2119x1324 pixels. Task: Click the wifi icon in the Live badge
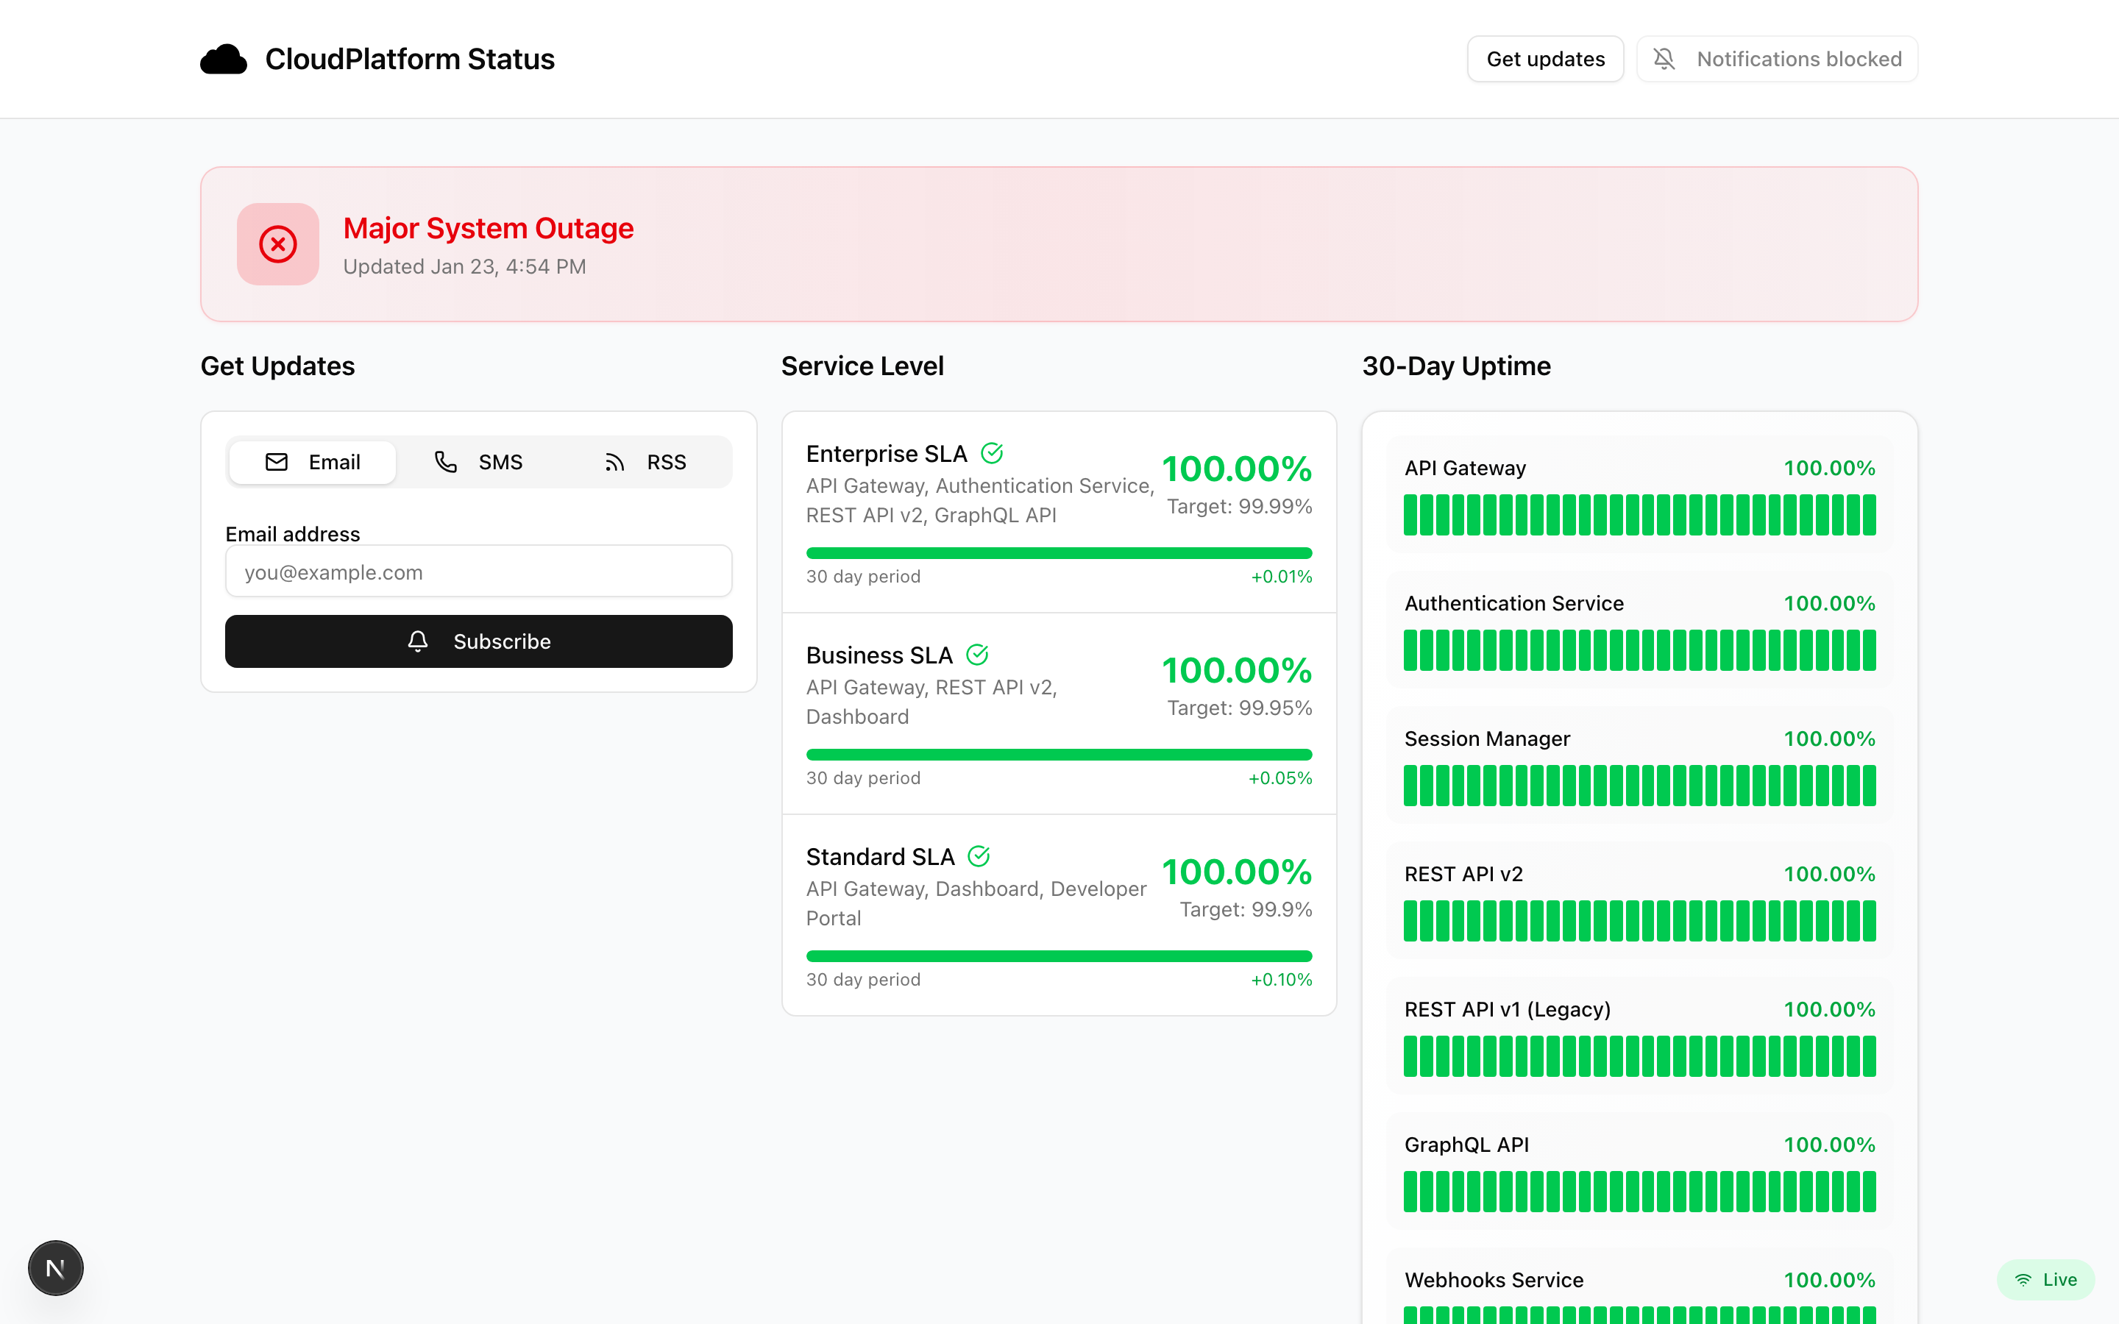pyautogui.click(x=2023, y=1279)
